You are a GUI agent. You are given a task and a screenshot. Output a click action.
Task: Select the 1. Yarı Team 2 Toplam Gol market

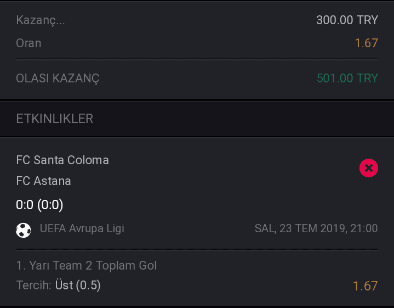point(87,265)
